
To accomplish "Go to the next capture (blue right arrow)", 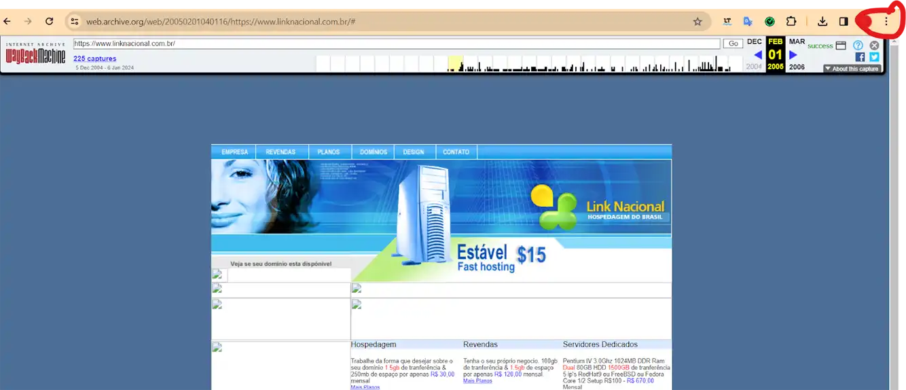I will click(x=793, y=55).
